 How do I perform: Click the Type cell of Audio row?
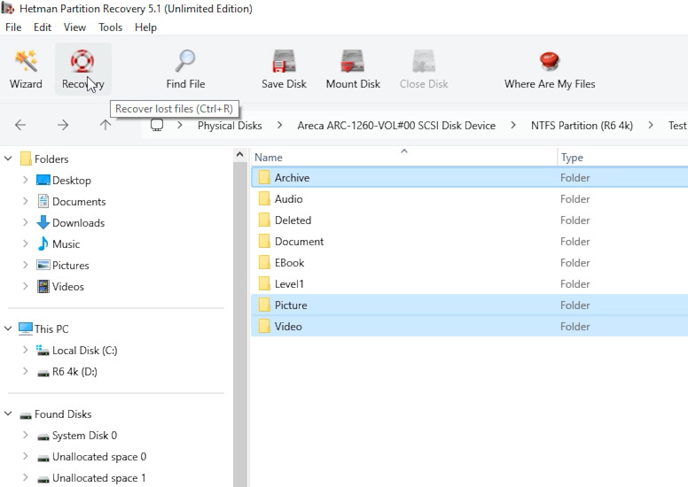575,199
